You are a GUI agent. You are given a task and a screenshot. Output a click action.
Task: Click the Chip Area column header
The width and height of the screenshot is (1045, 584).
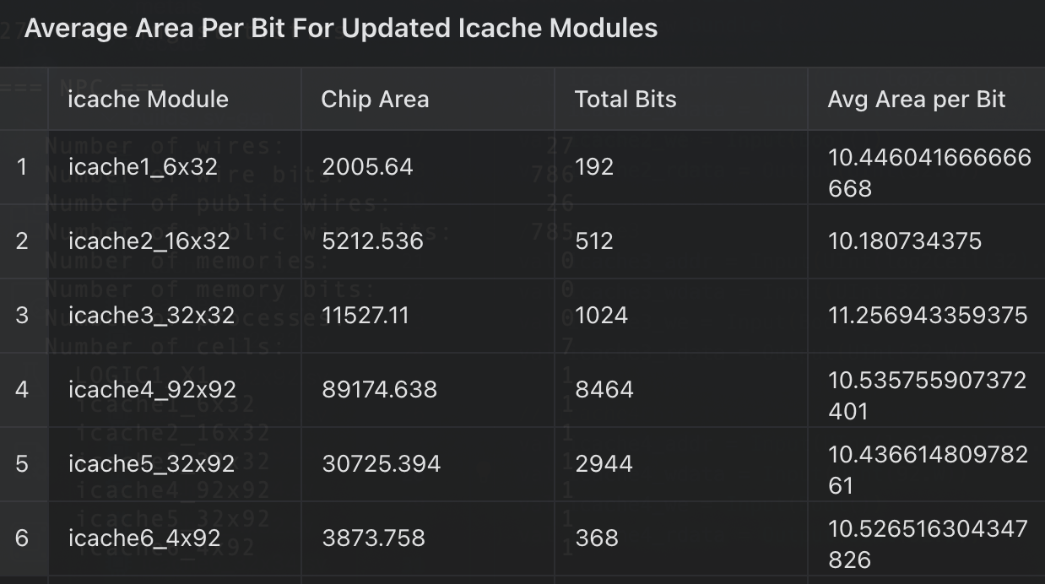pyautogui.click(x=375, y=99)
